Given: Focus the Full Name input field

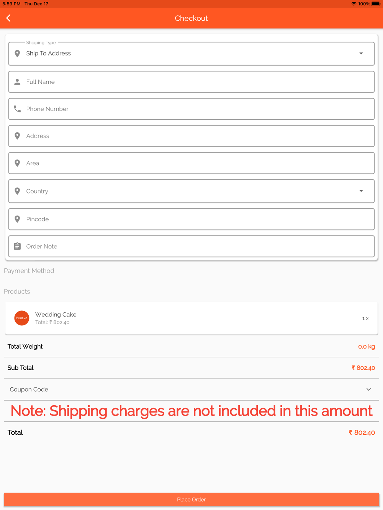Looking at the screenshot, I should [x=191, y=82].
